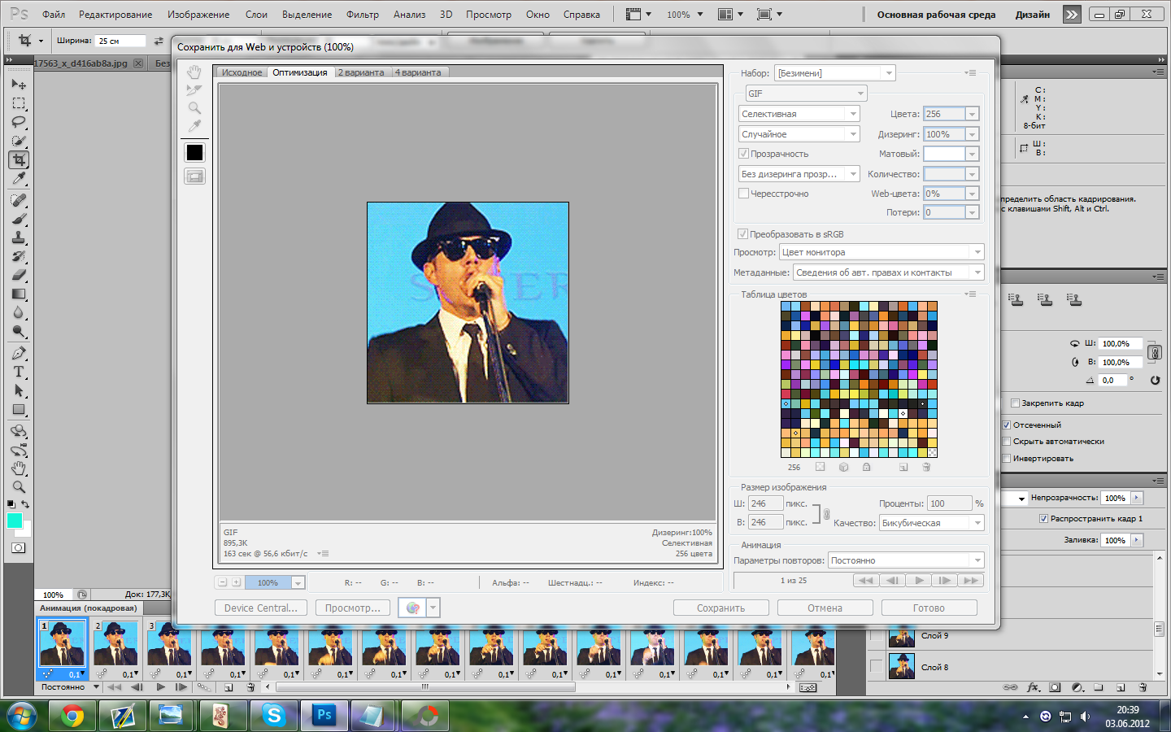The width and height of the screenshot is (1171, 732).
Task: Toggle slices visibility icon in dialog
Action: click(194, 176)
